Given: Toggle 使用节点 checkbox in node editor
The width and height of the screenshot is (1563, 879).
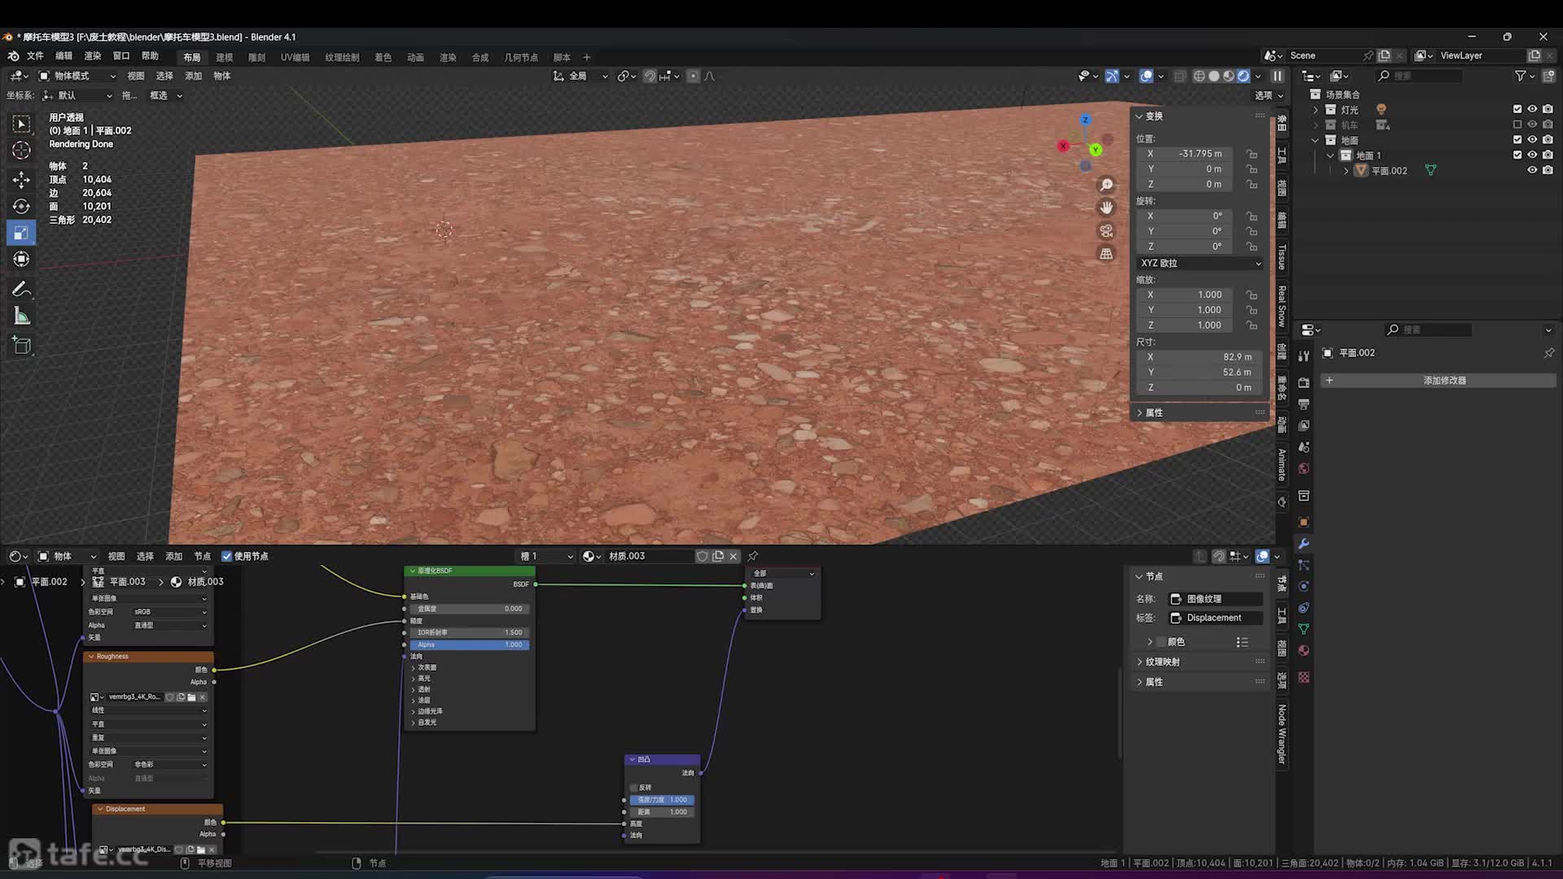Looking at the screenshot, I should (227, 557).
